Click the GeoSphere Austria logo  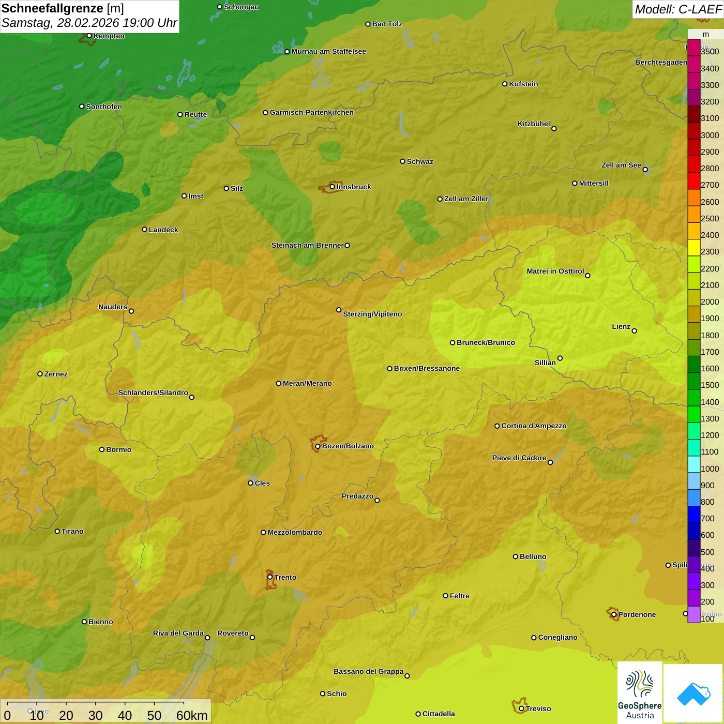click(x=640, y=693)
